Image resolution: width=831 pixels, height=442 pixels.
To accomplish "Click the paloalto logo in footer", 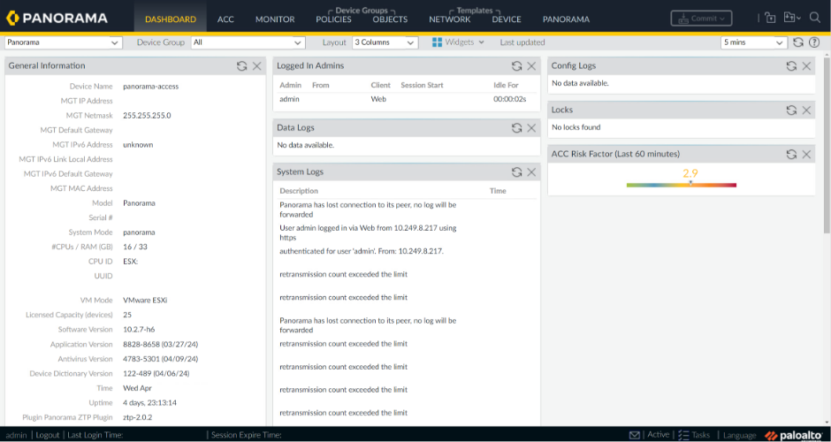I will 793,435.
